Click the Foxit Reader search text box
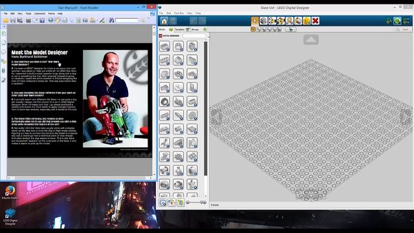This screenshot has height=233, width=414. (127, 20)
